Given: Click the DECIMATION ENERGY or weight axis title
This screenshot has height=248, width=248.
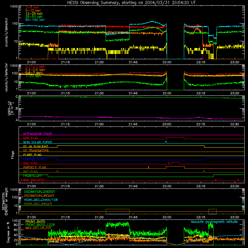Looking at the screenshot, I should point(5,201).
